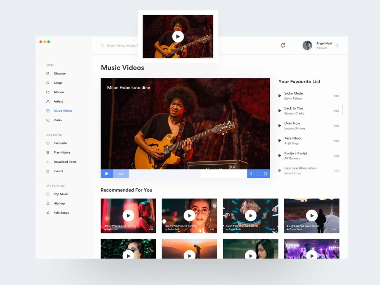Play Over Now by Leonard Nunez
This screenshot has height=285, width=380.
click(x=280, y=126)
